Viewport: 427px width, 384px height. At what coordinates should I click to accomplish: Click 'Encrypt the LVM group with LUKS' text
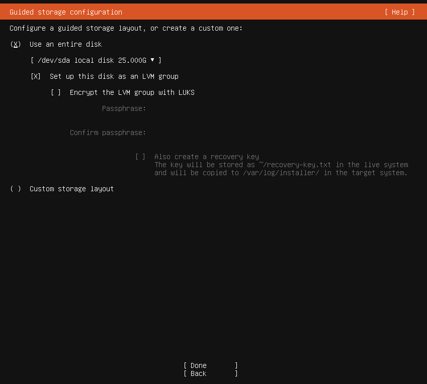[x=132, y=92]
